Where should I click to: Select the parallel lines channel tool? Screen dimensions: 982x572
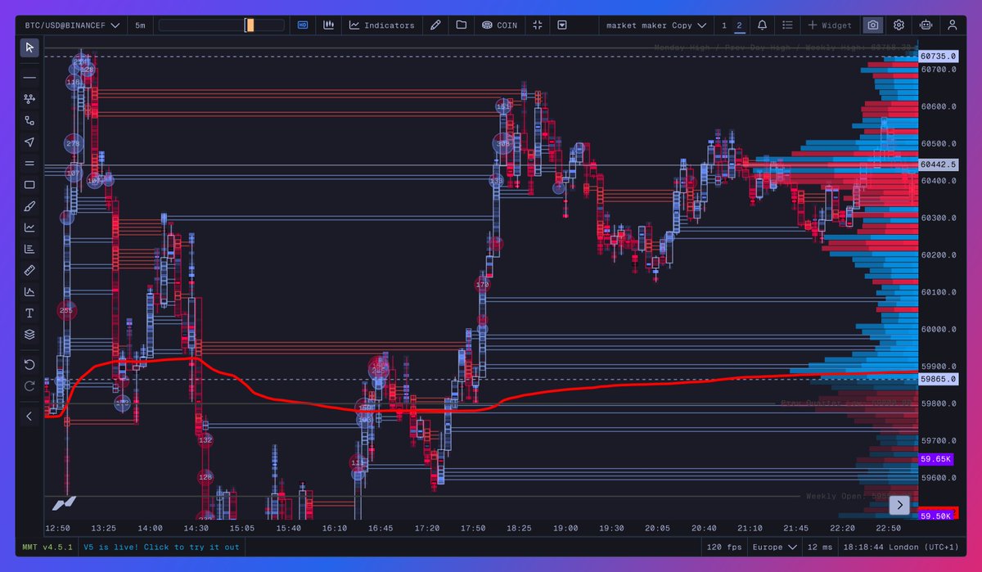29,164
